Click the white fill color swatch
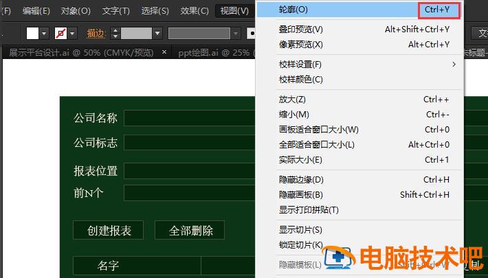Viewport: 488px width, 278px height. click(33, 33)
